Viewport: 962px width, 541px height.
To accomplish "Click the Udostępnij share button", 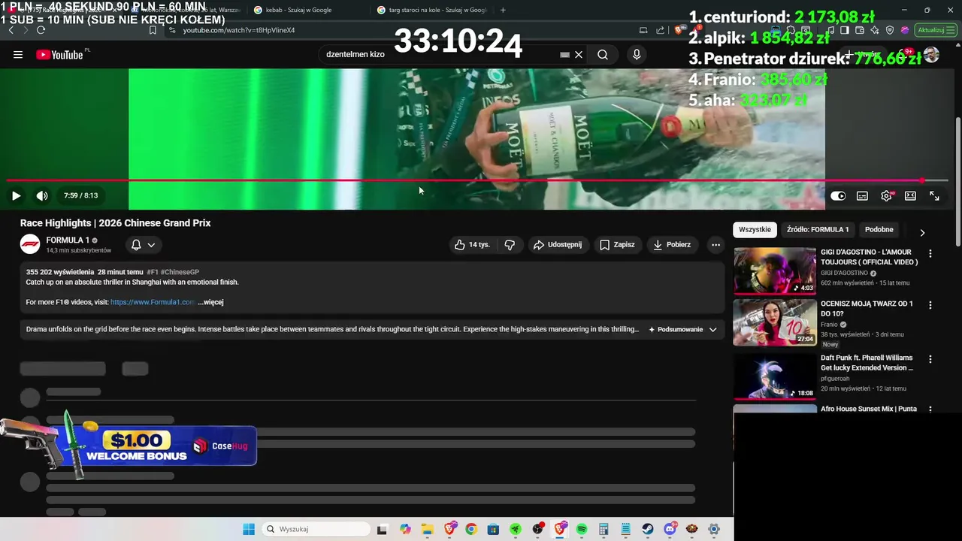I will pos(558,245).
